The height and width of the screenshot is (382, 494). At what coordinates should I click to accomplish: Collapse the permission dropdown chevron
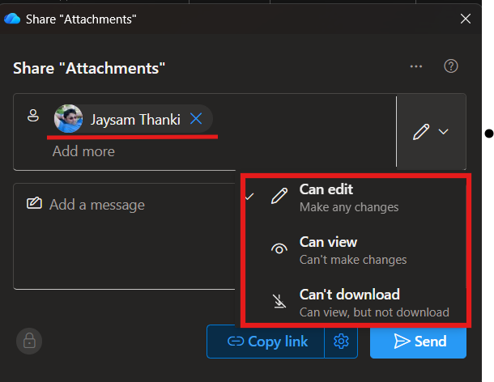coord(443,132)
